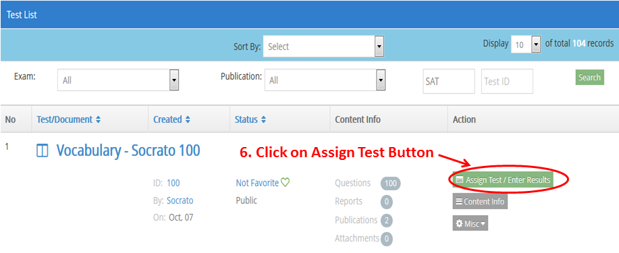619x253 pixels.
Task: Click sort arrows on Status column
Action: tap(263, 119)
